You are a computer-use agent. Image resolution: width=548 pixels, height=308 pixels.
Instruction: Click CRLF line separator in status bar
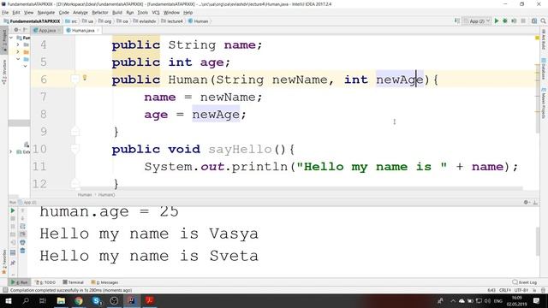click(x=504, y=290)
